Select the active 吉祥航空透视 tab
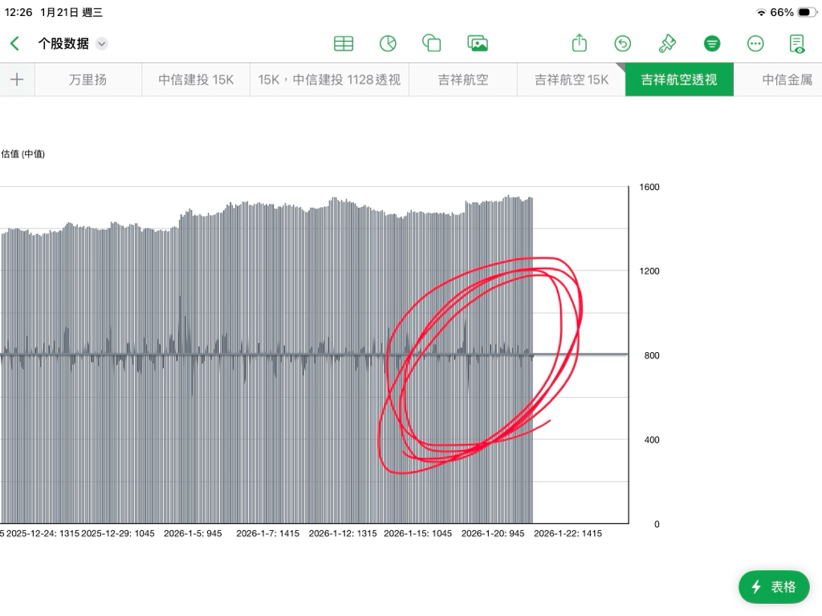The image size is (822, 616). tap(679, 79)
